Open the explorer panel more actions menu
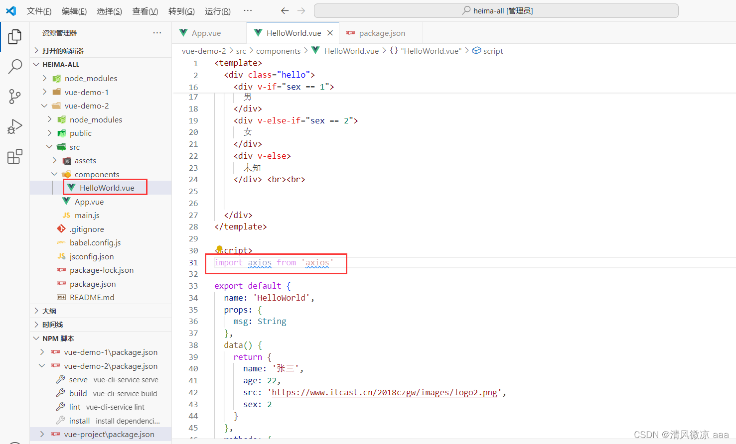Viewport: 736px width, 444px height. 157,33
